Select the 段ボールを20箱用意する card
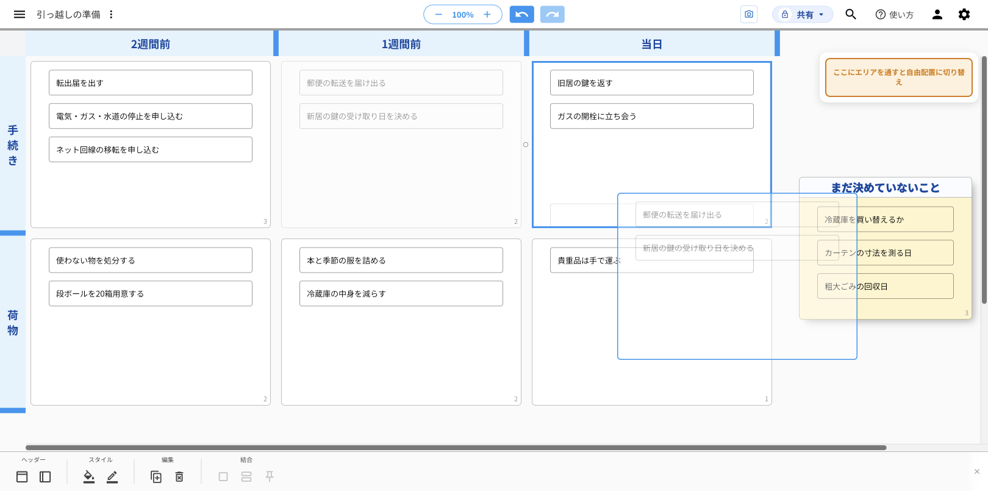 coord(151,293)
